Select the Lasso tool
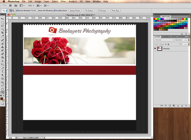Screen dimensions: 191x140 tap(2, 26)
